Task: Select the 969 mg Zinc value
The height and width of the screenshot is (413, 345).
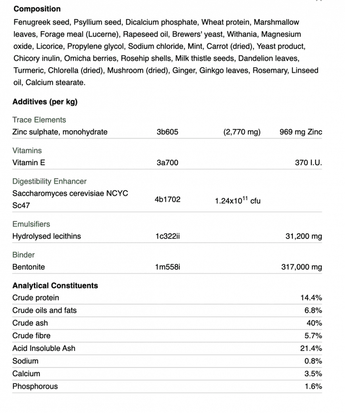Action: coord(301,132)
